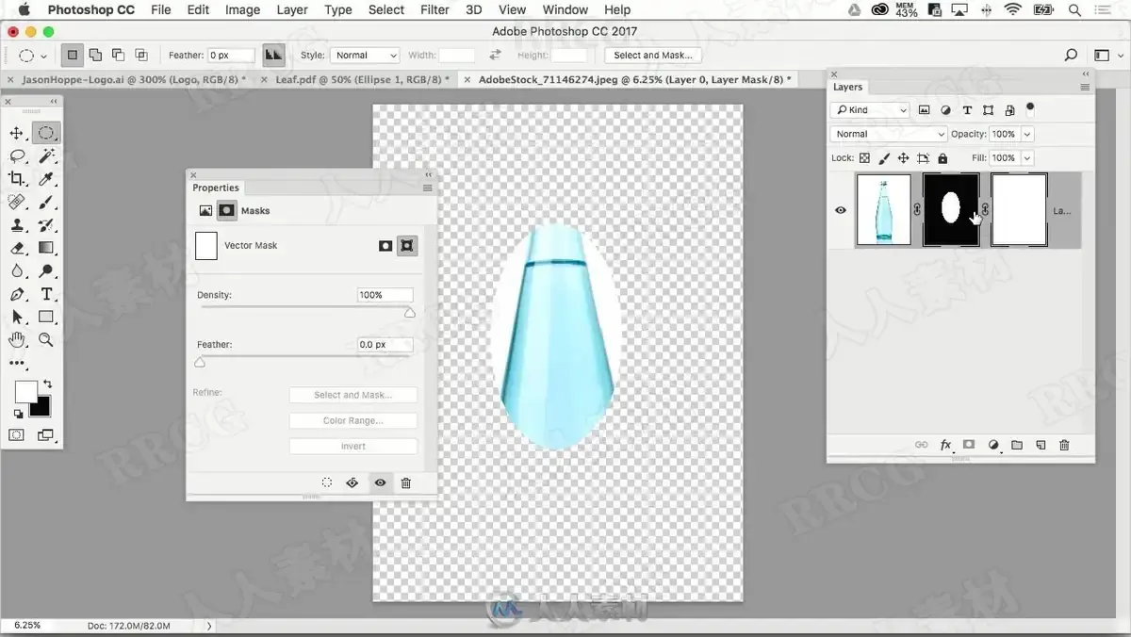1131x637 pixels.
Task: Toggle mask visibility eye in Properties panel
Action: [x=380, y=482]
